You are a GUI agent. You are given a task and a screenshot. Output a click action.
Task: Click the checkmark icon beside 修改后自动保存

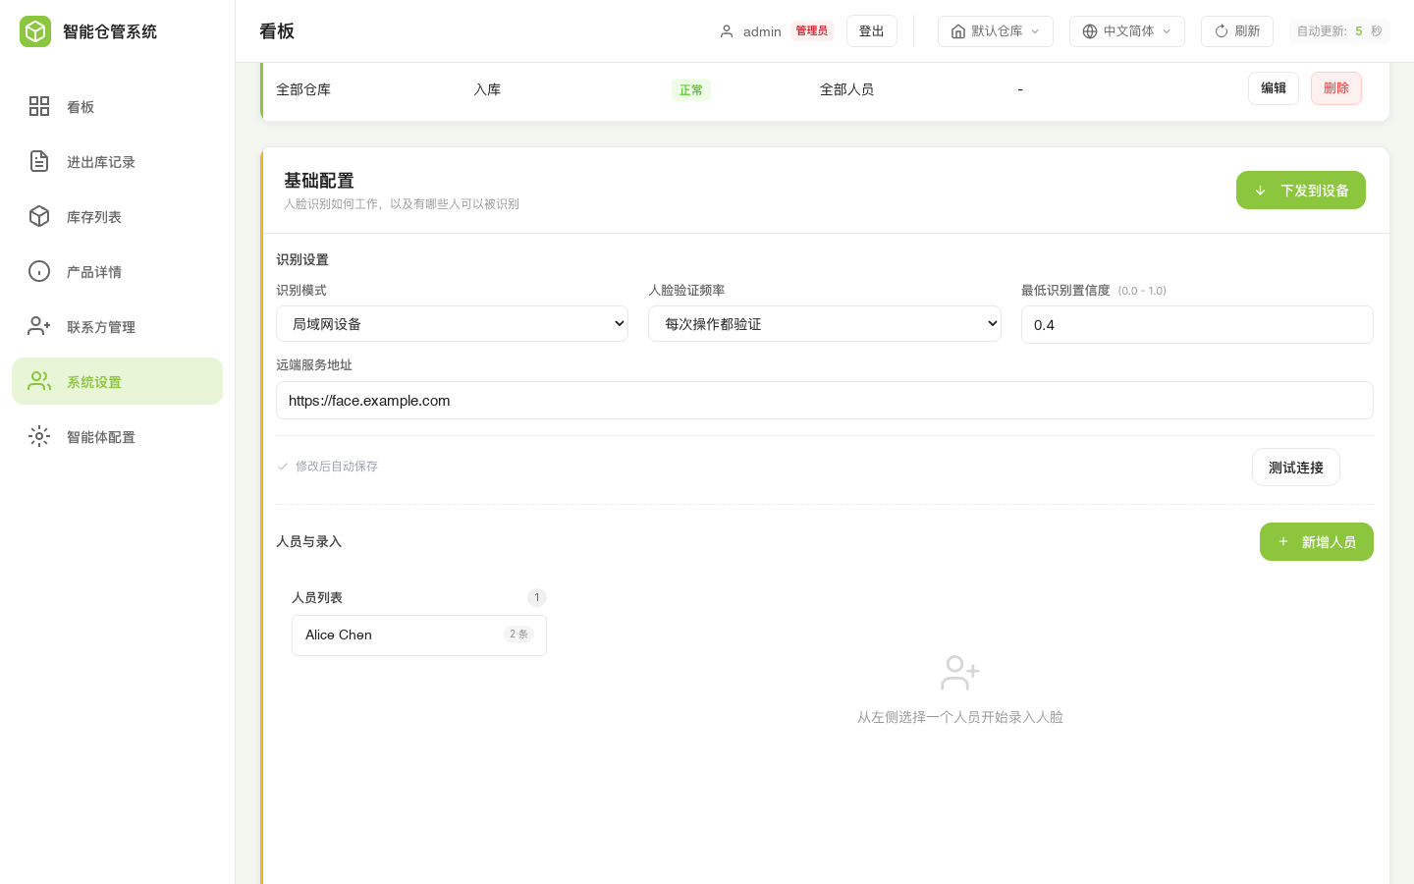pyautogui.click(x=283, y=467)
